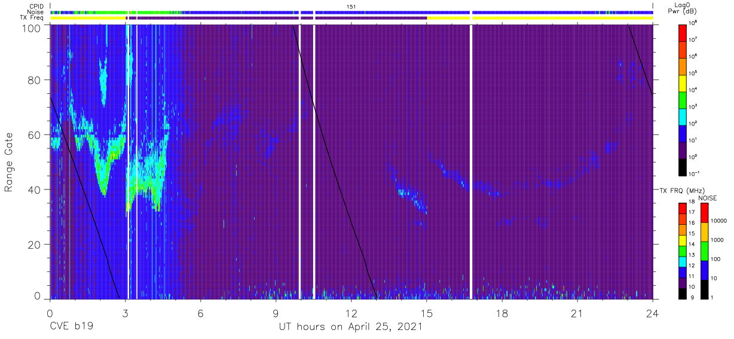Click the 10^-1 tick on Lag0 Pwr colorbar

695,174
